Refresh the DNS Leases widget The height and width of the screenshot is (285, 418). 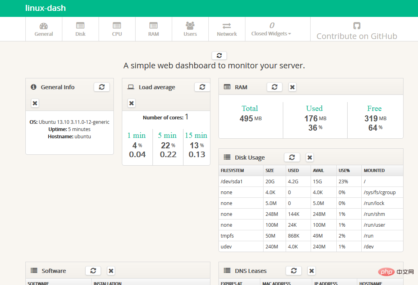click(x=294, y=271)
